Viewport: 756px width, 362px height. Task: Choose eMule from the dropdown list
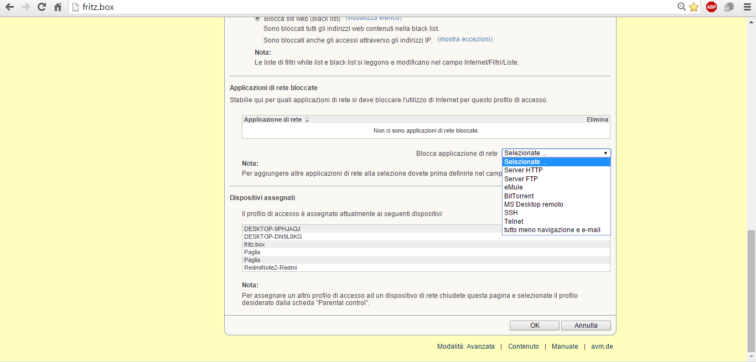[x=513, y=187]
